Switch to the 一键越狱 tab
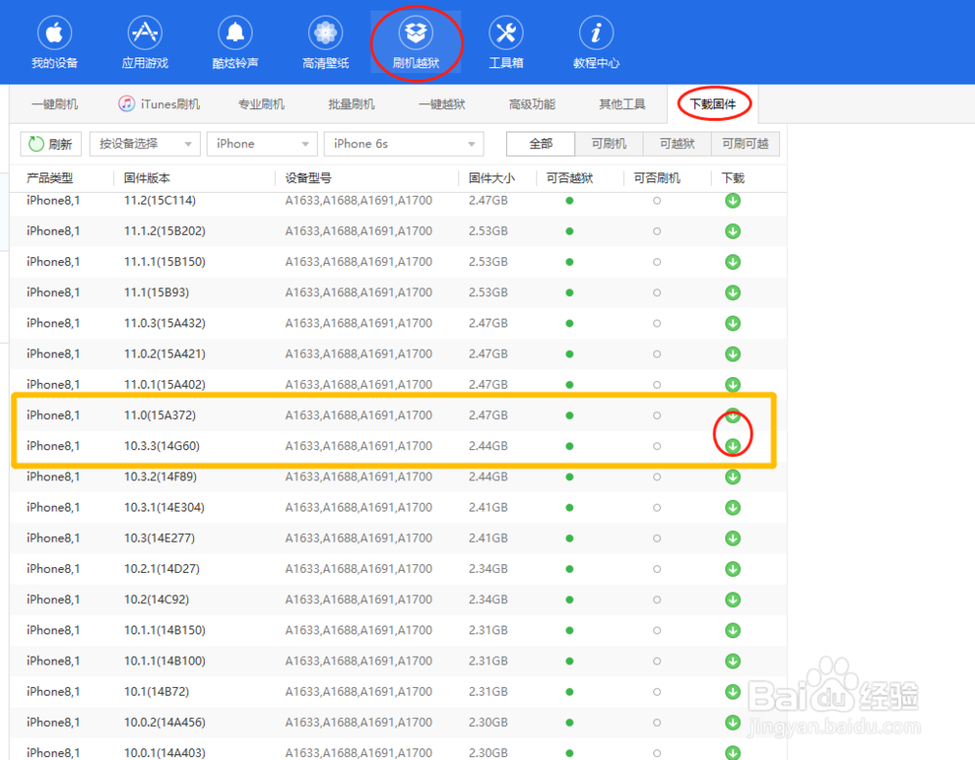 point(442,104)
